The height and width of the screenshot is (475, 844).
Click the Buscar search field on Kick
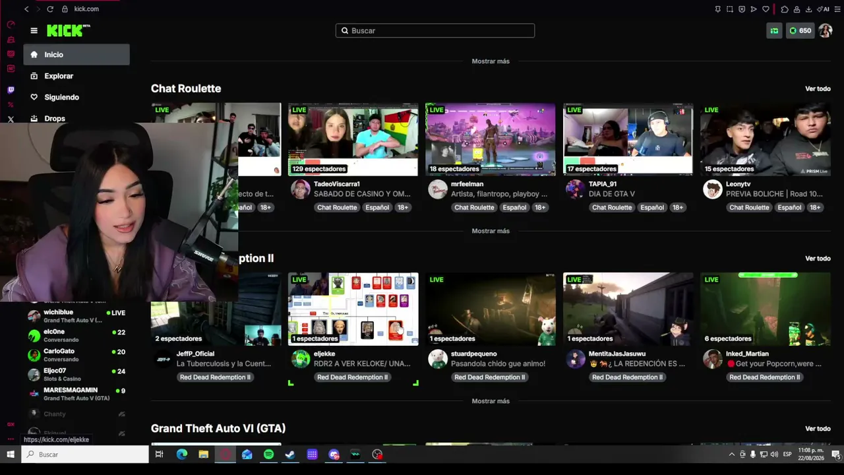click(x=435, y=30)
